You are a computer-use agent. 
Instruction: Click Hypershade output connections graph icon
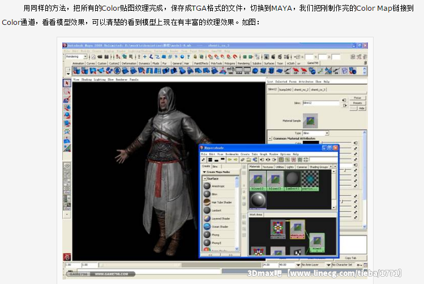click(x=274, y=160)
